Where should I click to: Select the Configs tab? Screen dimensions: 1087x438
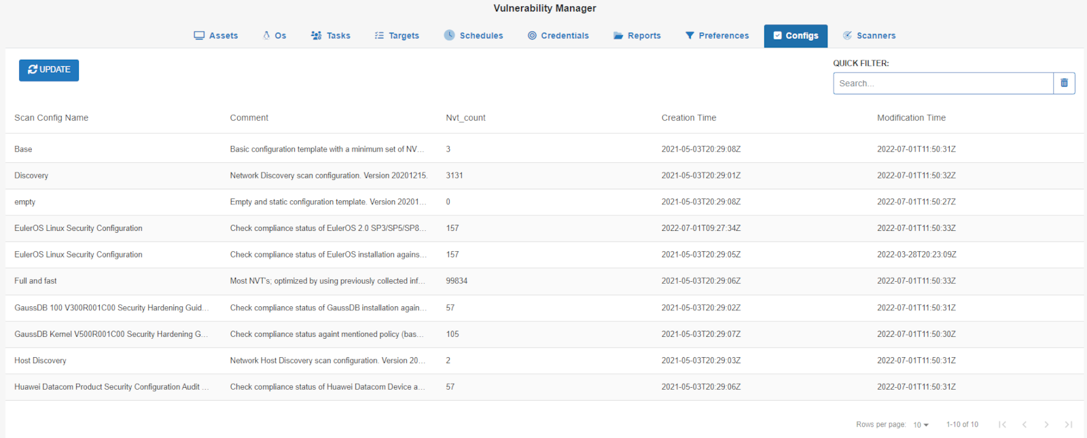[796, 36]
